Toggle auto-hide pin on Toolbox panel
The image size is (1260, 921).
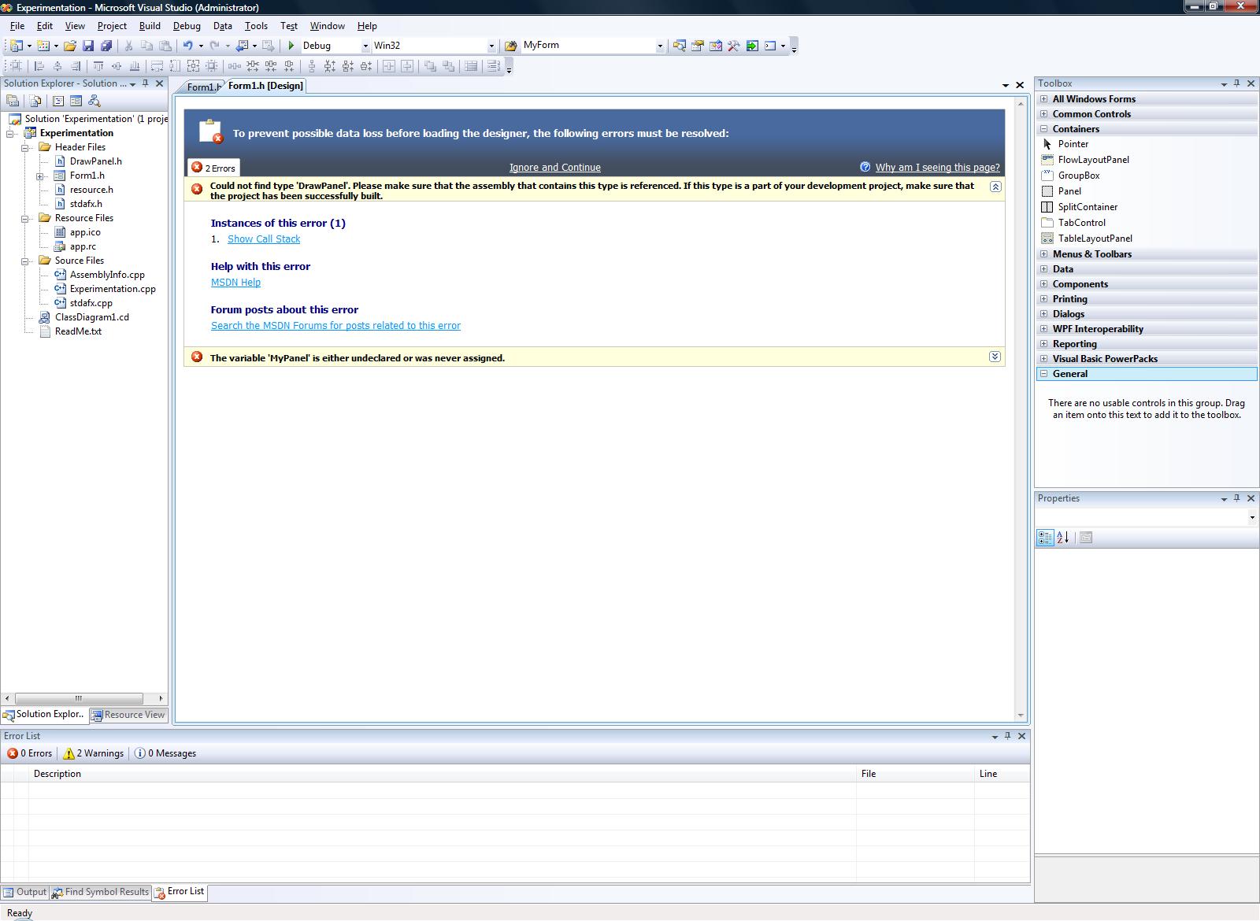click(1237, 83)
